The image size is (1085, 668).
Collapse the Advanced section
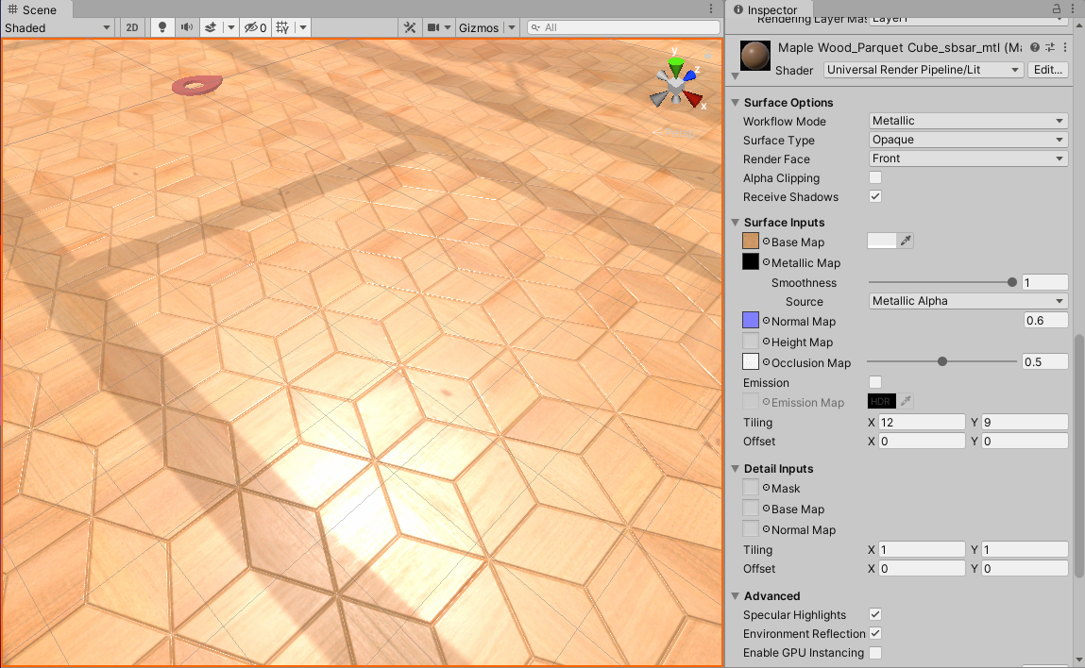point(735,595)
